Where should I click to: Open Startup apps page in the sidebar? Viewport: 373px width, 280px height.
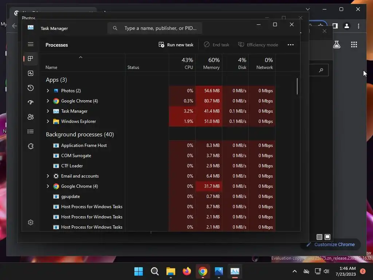(31, 102)
